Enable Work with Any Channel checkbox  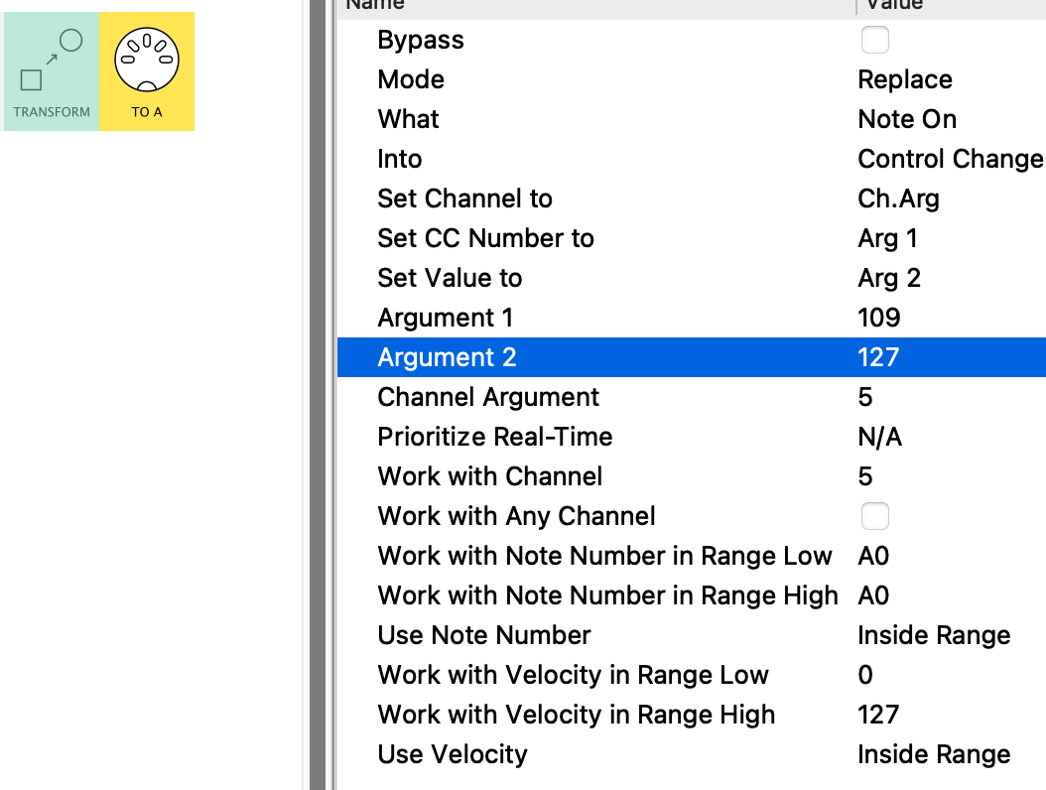coord(874,516)
